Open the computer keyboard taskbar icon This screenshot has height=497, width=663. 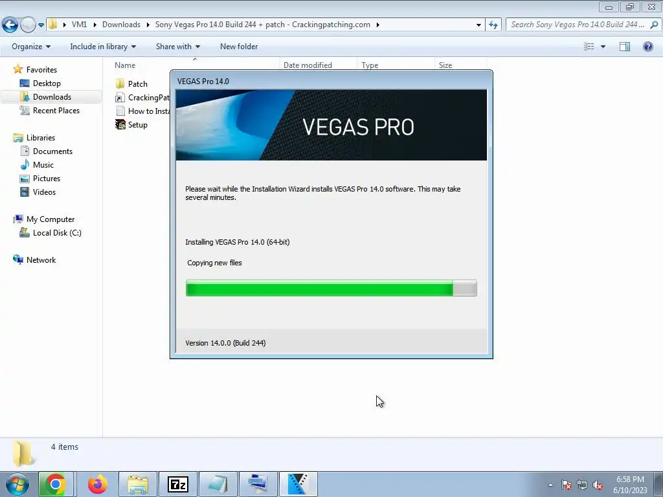point(258,484)
